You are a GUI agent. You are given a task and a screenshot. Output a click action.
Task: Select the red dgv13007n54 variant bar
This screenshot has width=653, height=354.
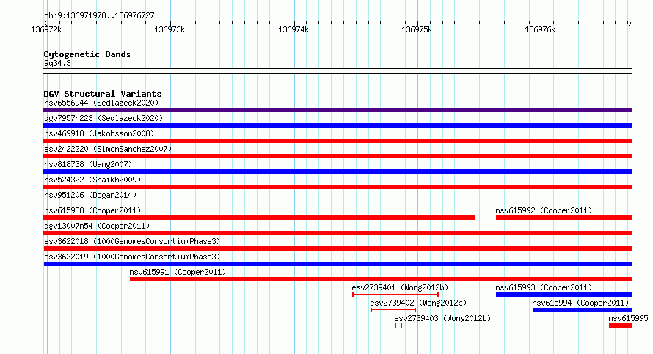(338, 233)
